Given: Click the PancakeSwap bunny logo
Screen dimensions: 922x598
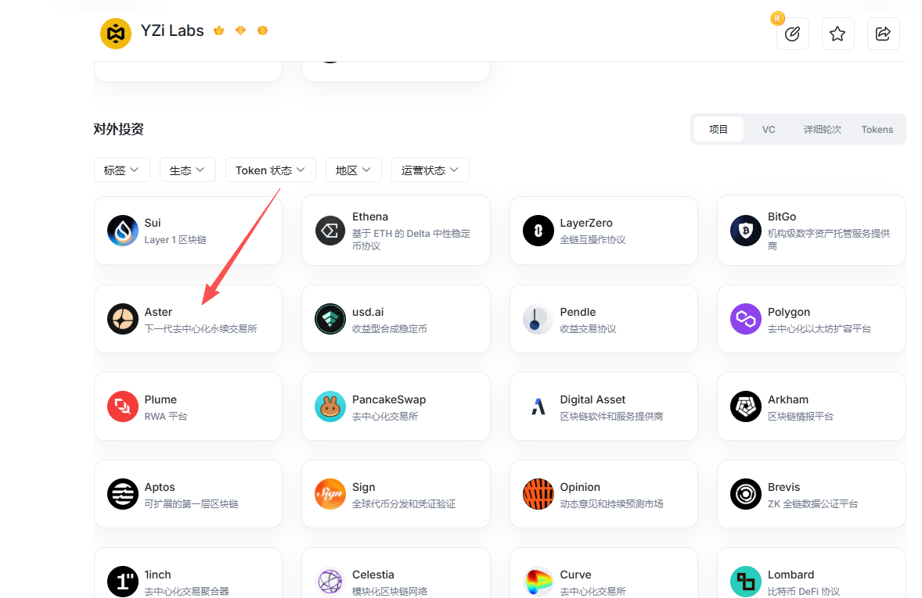Looking at the screenshot, I should 330,406.
